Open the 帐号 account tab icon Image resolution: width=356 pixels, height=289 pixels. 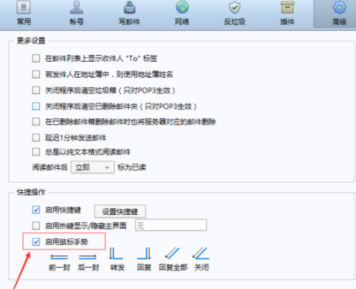pos(77,8)
